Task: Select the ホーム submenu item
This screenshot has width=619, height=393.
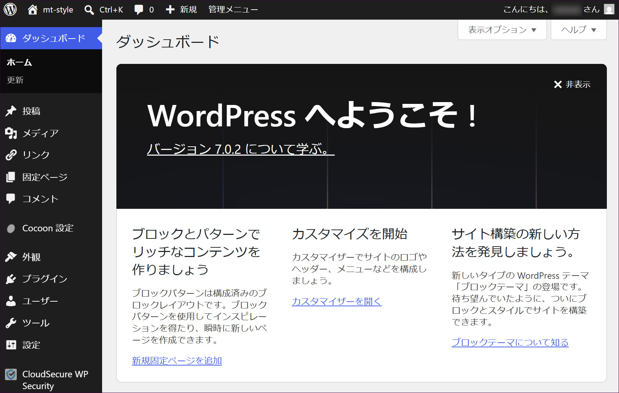Action: pos(19,62)
